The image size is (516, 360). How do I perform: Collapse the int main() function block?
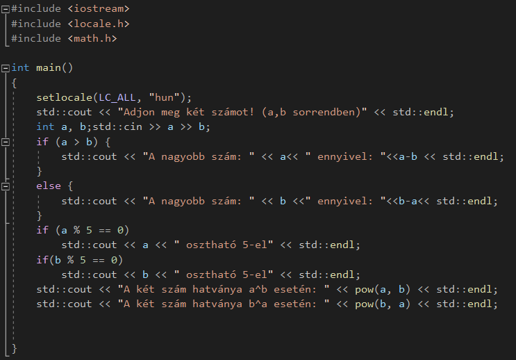(6, 68)
